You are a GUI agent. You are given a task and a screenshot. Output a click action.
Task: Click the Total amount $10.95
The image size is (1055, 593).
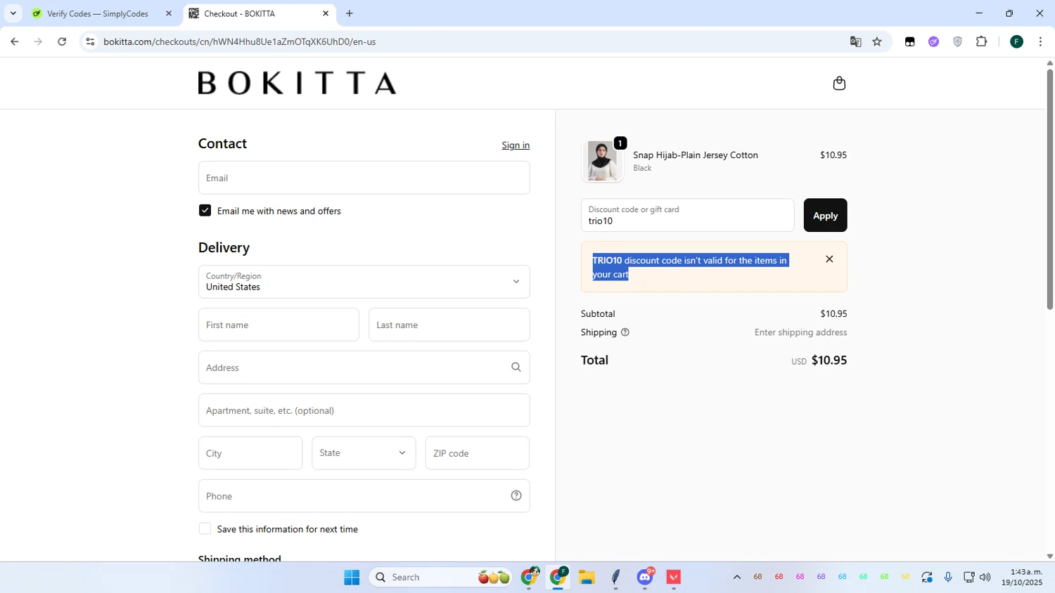click(829, 360)
